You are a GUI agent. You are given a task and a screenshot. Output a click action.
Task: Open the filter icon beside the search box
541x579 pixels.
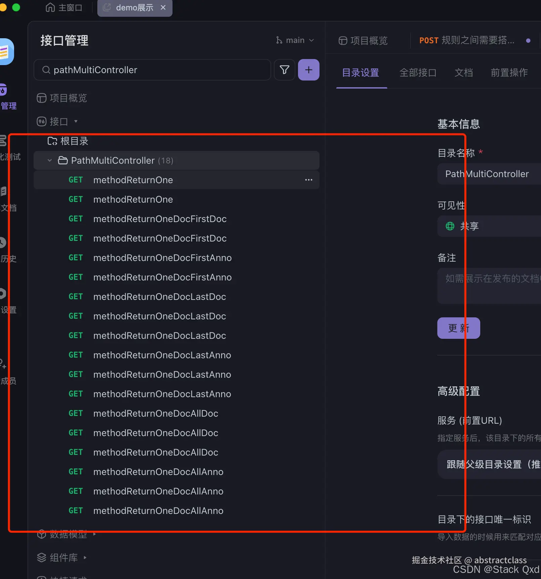(284, 70)
